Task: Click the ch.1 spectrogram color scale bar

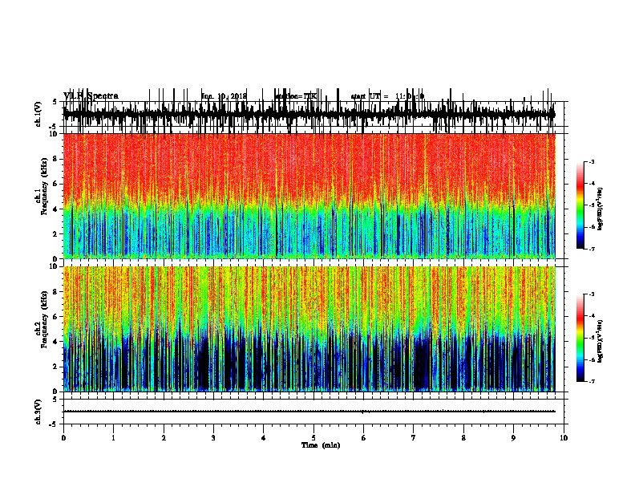Action: coord(580,205)
